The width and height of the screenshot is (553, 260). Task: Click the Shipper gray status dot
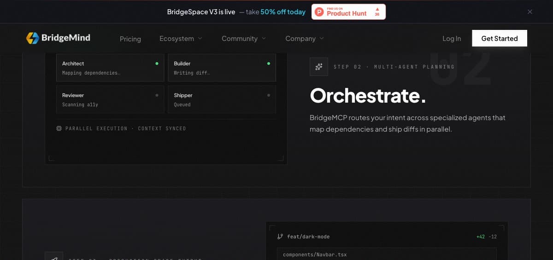tap(269, 95)
